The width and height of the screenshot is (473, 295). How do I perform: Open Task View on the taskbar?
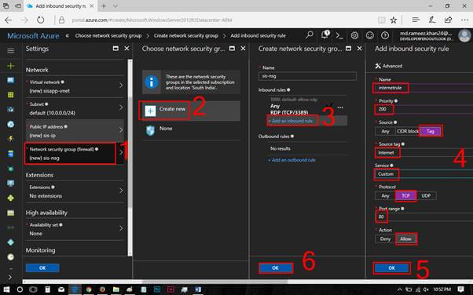pos(33,290)
